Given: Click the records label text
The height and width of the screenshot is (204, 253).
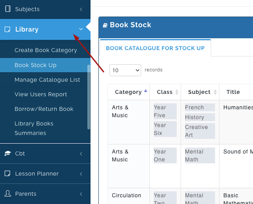Looking at the screenshot, I should [x=153, y=70].
